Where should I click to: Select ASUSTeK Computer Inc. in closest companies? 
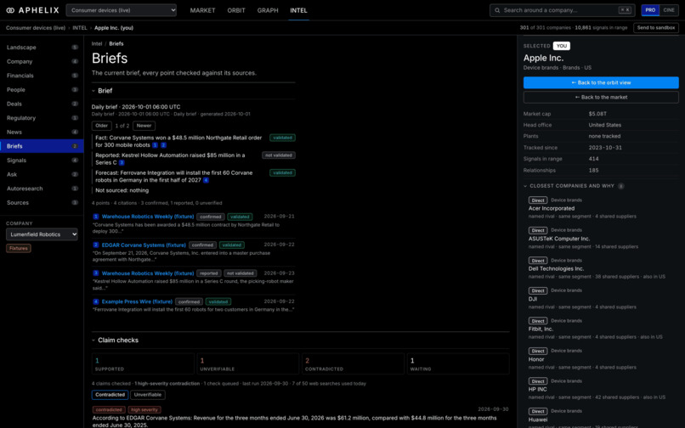click(559, 239)
